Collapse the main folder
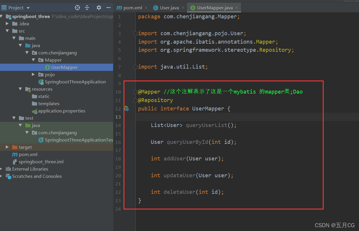 click(14, 38)
